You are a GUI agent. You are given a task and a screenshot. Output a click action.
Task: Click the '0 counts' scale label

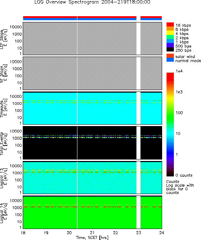coord(184,175)
